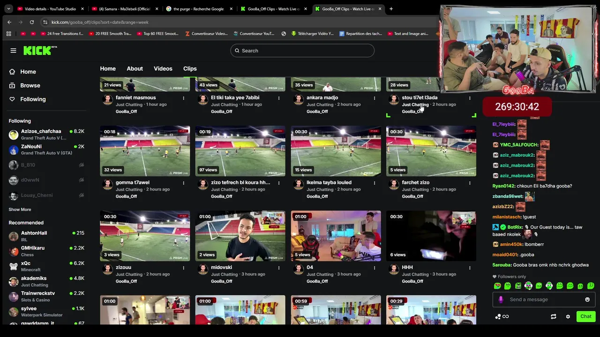Image resolution: width=600 pixels, height=337 pixels.
Task: Open Télécharger Vidéo Y... bookmark
Action: pyautogui.click(x=312, y=34)
